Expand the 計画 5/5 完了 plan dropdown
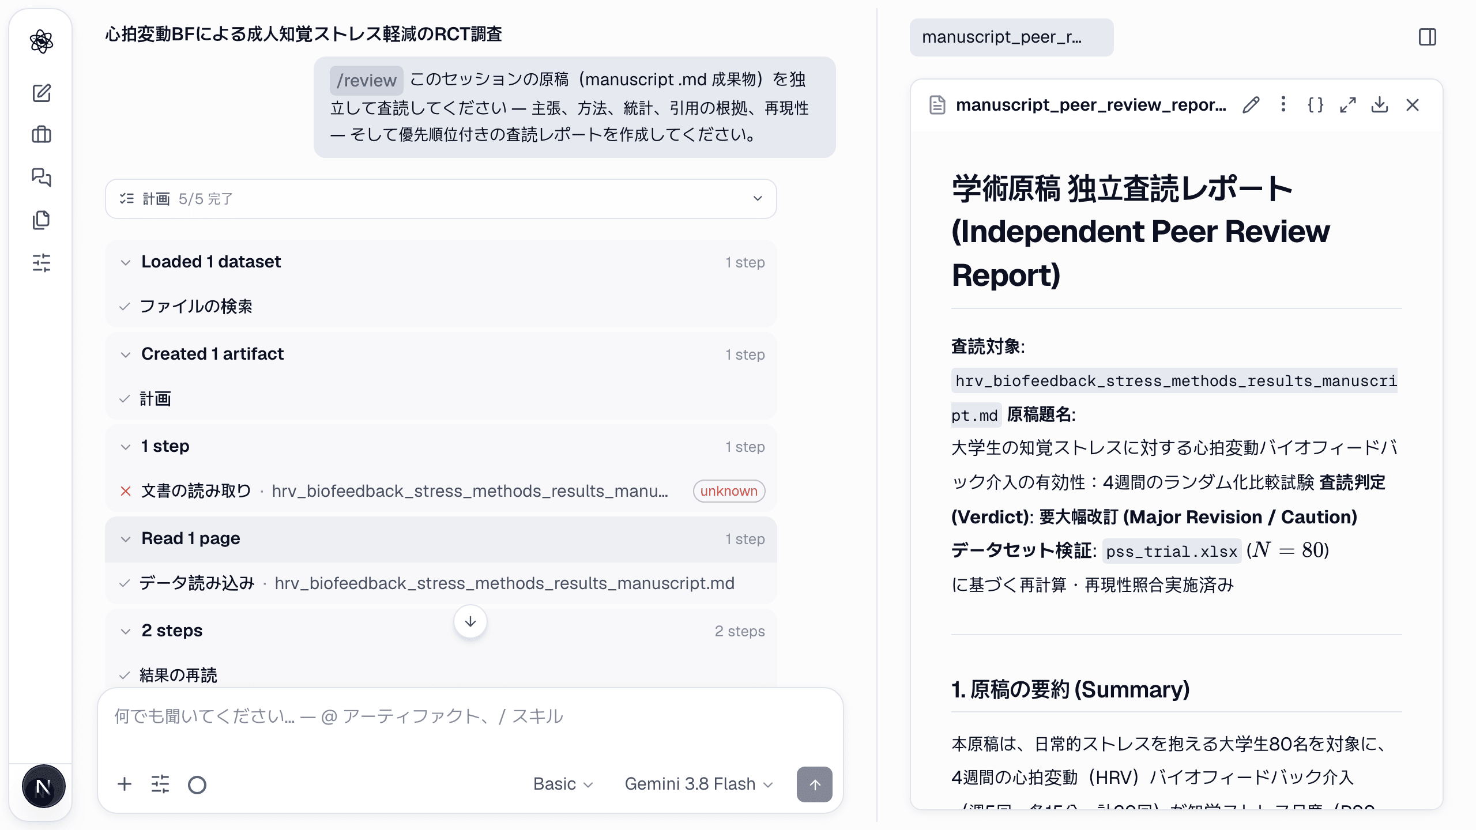 pyautogui.click(x=441, y=199)
